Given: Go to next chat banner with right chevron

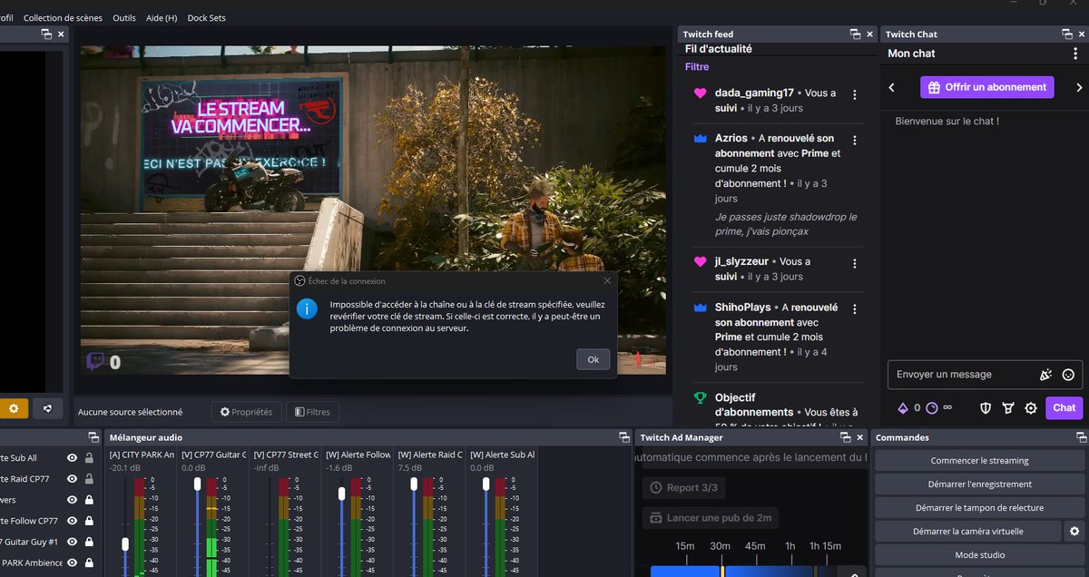Looking at the screenshot, I should coord(1079,88).
